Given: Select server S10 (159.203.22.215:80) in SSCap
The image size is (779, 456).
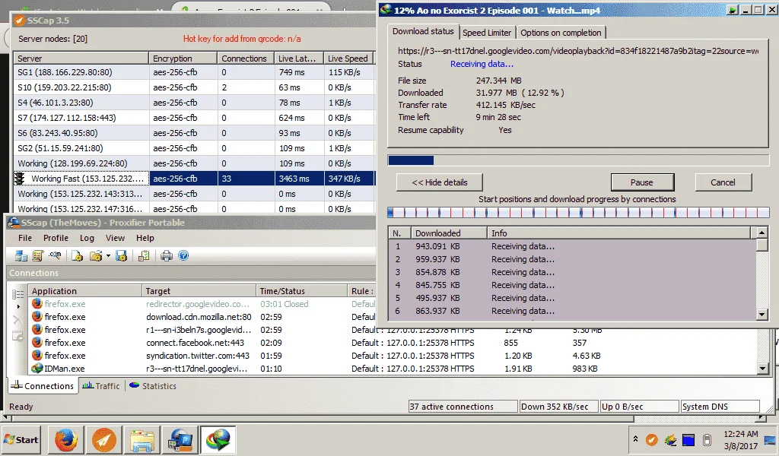Looking at the screenshot, I should click(194, 87).
